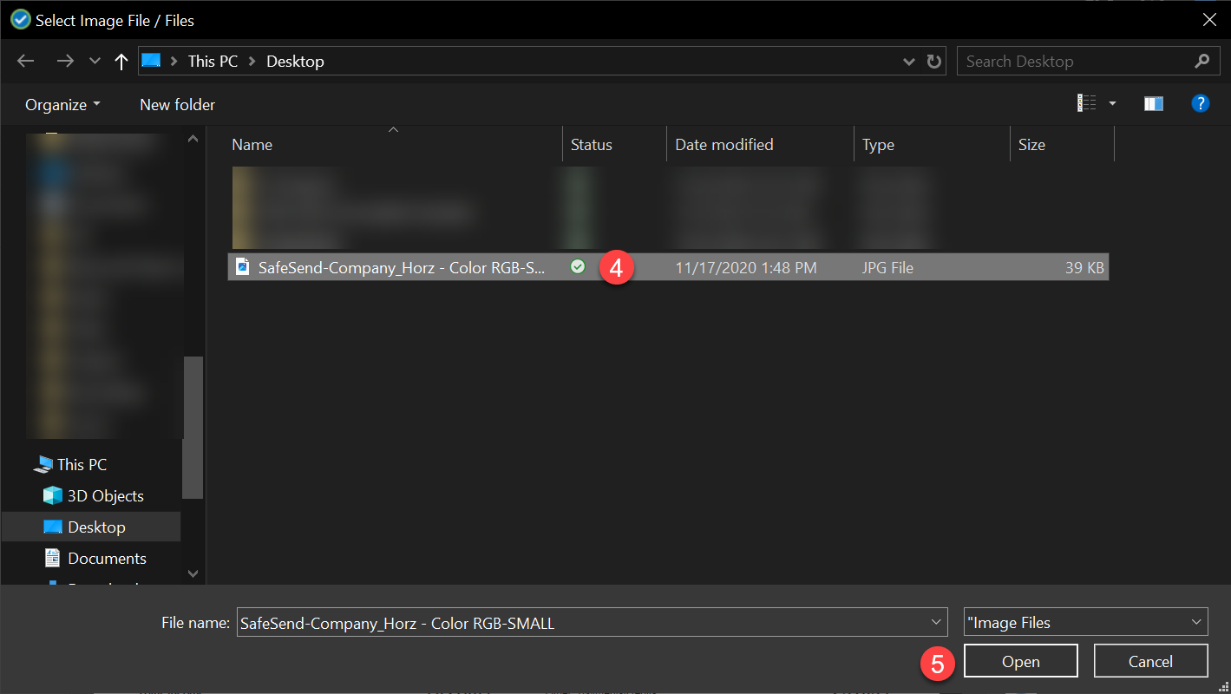The image size is (1231, 694).
Task: Click the Back navigation arrow
Action: [x=26, y=62]
